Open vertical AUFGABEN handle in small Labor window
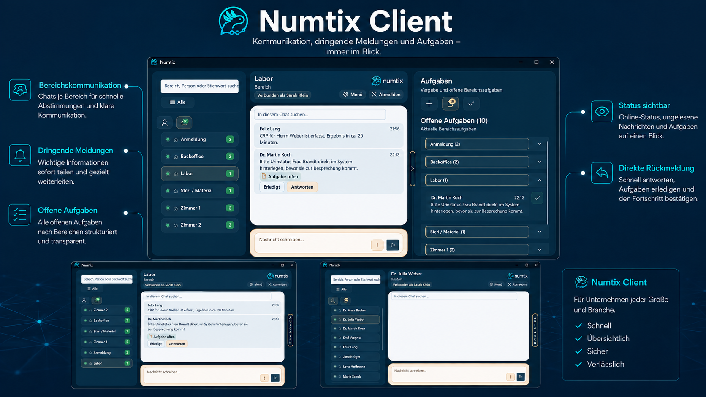Image resolution: width=706 pixels, height=397 pixels. click(x=290, y=330)
